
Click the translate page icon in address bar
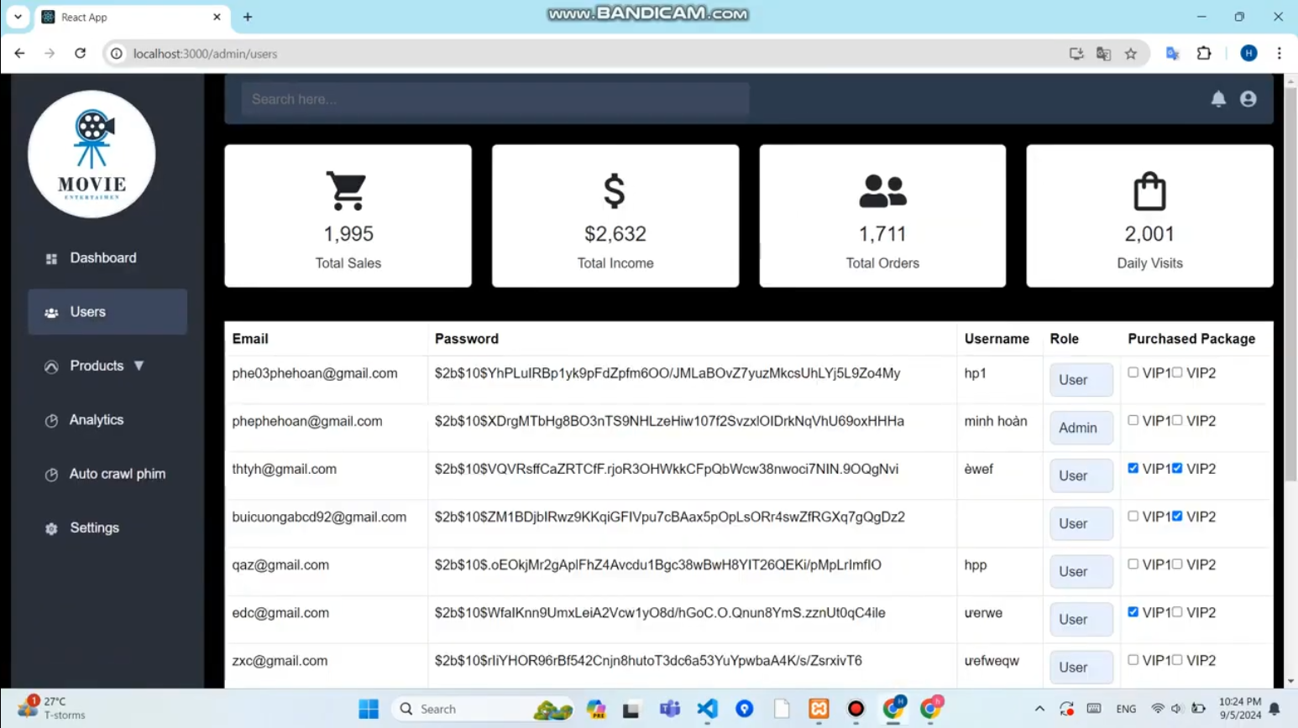click(1103, 54)
